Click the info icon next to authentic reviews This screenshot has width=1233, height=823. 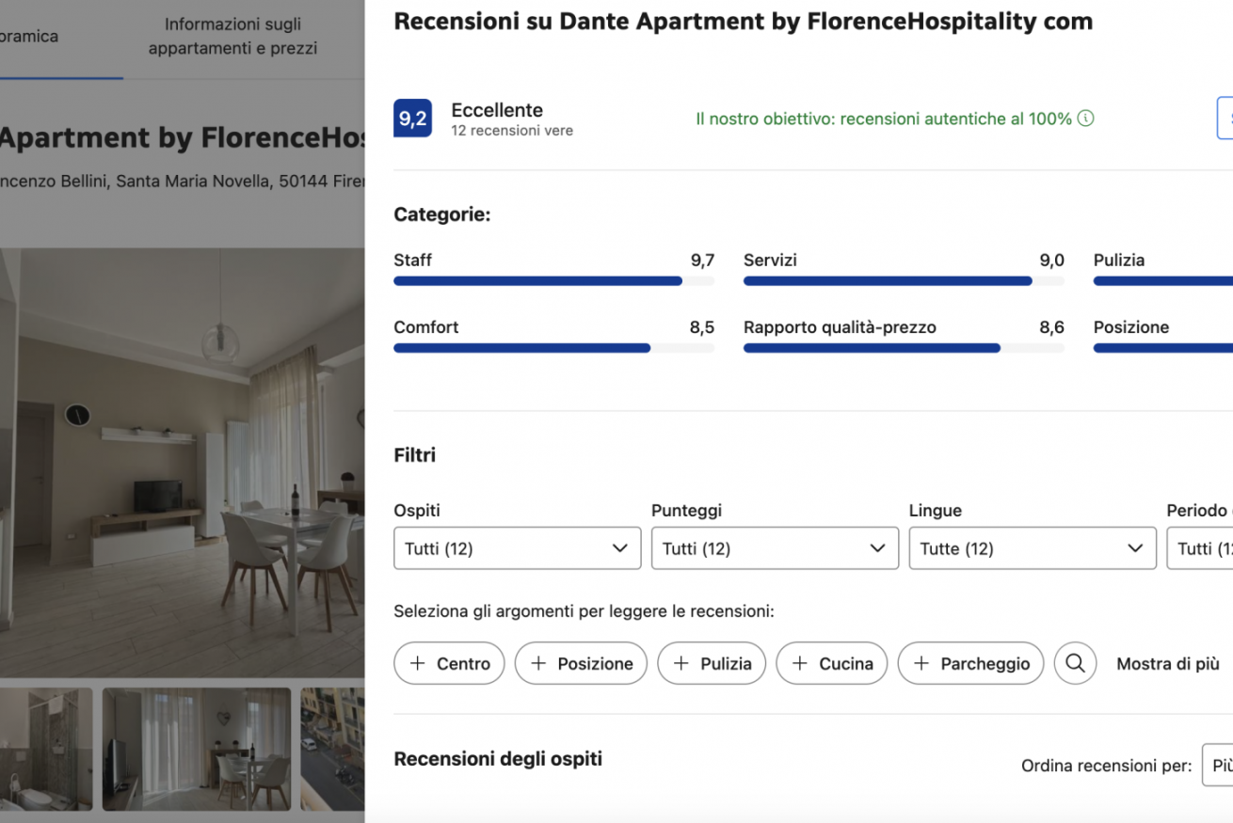coord(1085,119)
